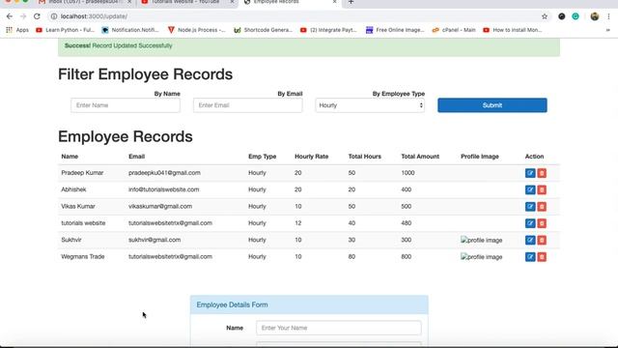Open the Apps bookmarks shortcut
618x348 pixels.
pyautogui.click(x=17, y=30)
